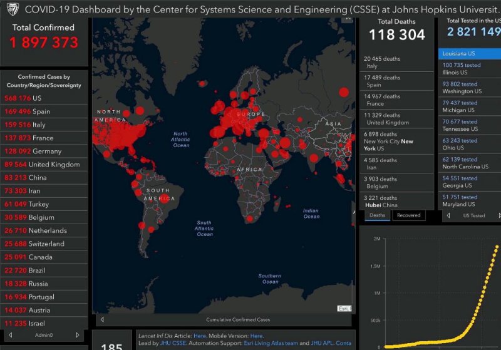The width and height of the screenshot is (501, 350).
Task: Select 62 139 tested North Carolina row
Action: tap(470, 163)
